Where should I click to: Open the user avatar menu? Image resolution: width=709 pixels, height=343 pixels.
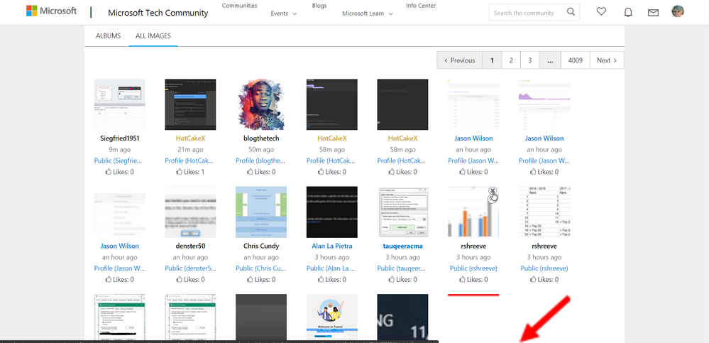[677, 11]
